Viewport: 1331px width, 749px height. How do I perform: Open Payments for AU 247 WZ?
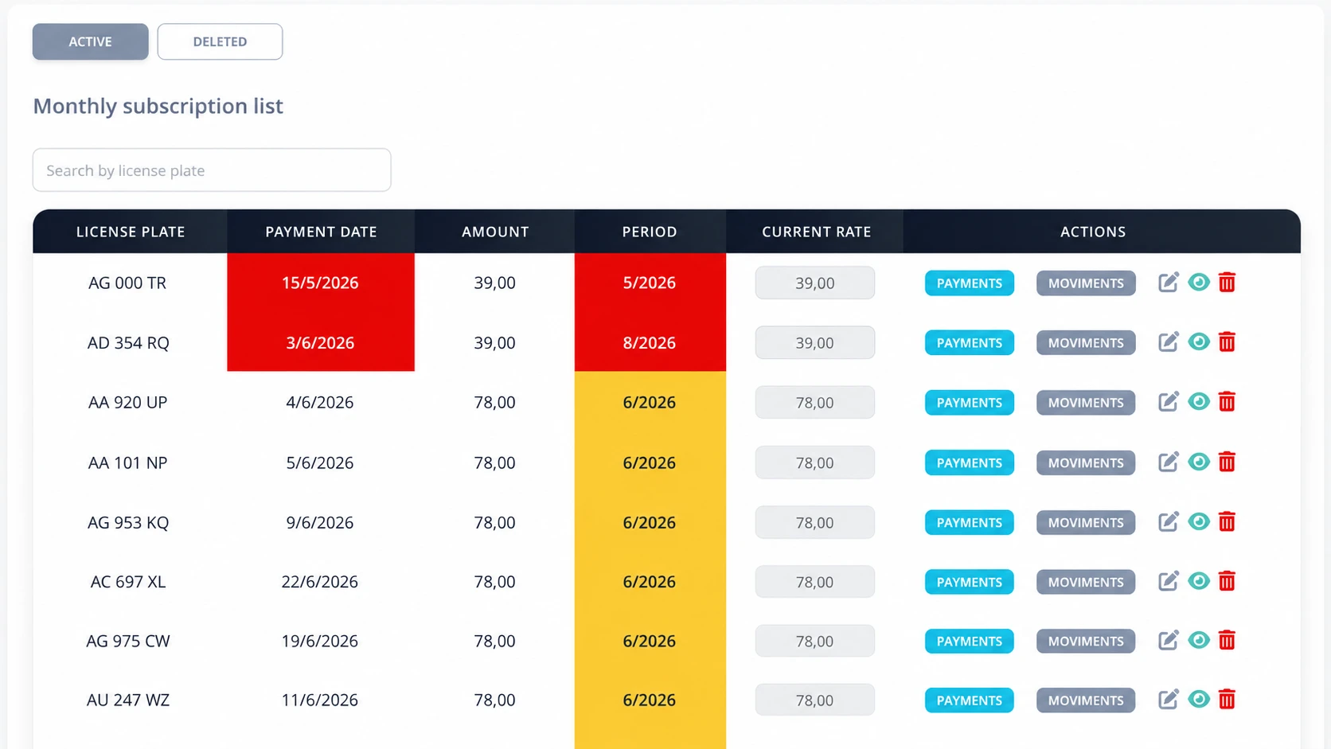tap(969, 700)
